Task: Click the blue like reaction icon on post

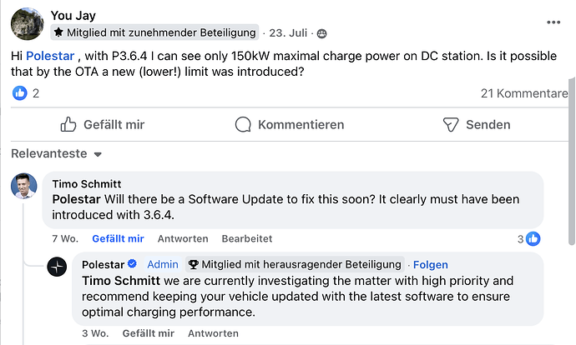Action: coord(19,93)
